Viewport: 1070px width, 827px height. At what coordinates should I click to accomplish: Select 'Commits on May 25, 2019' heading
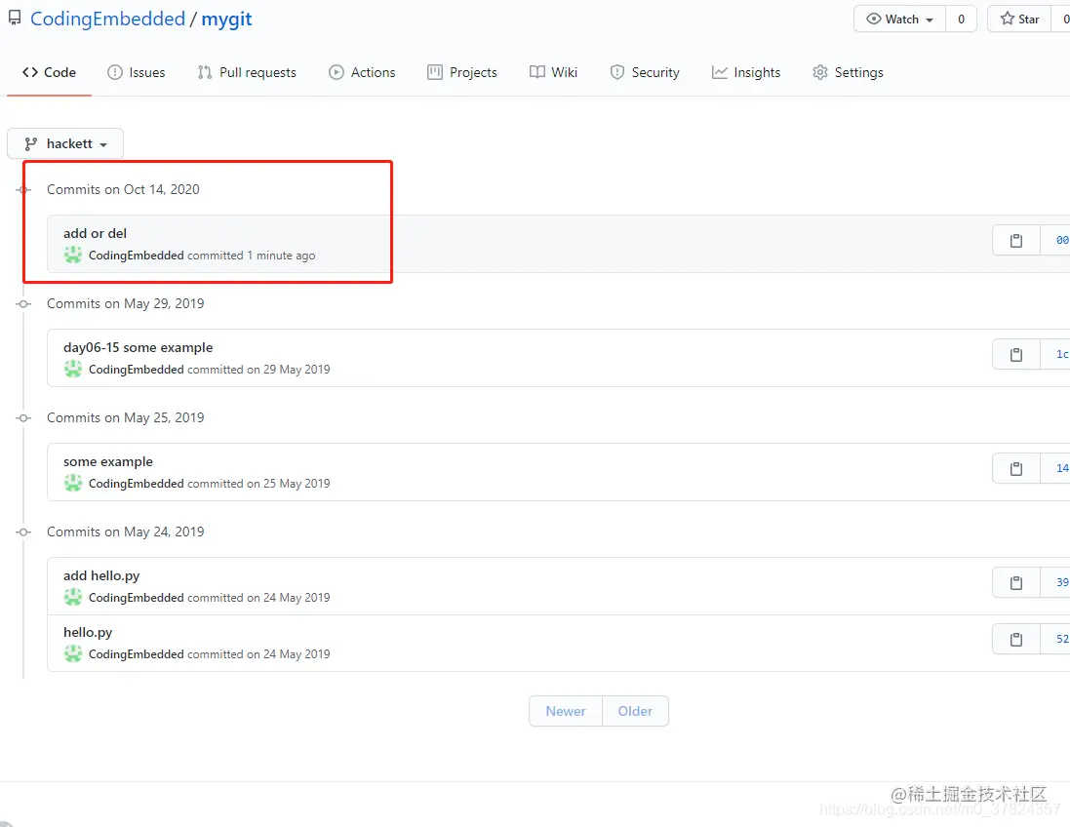point(126,417)
